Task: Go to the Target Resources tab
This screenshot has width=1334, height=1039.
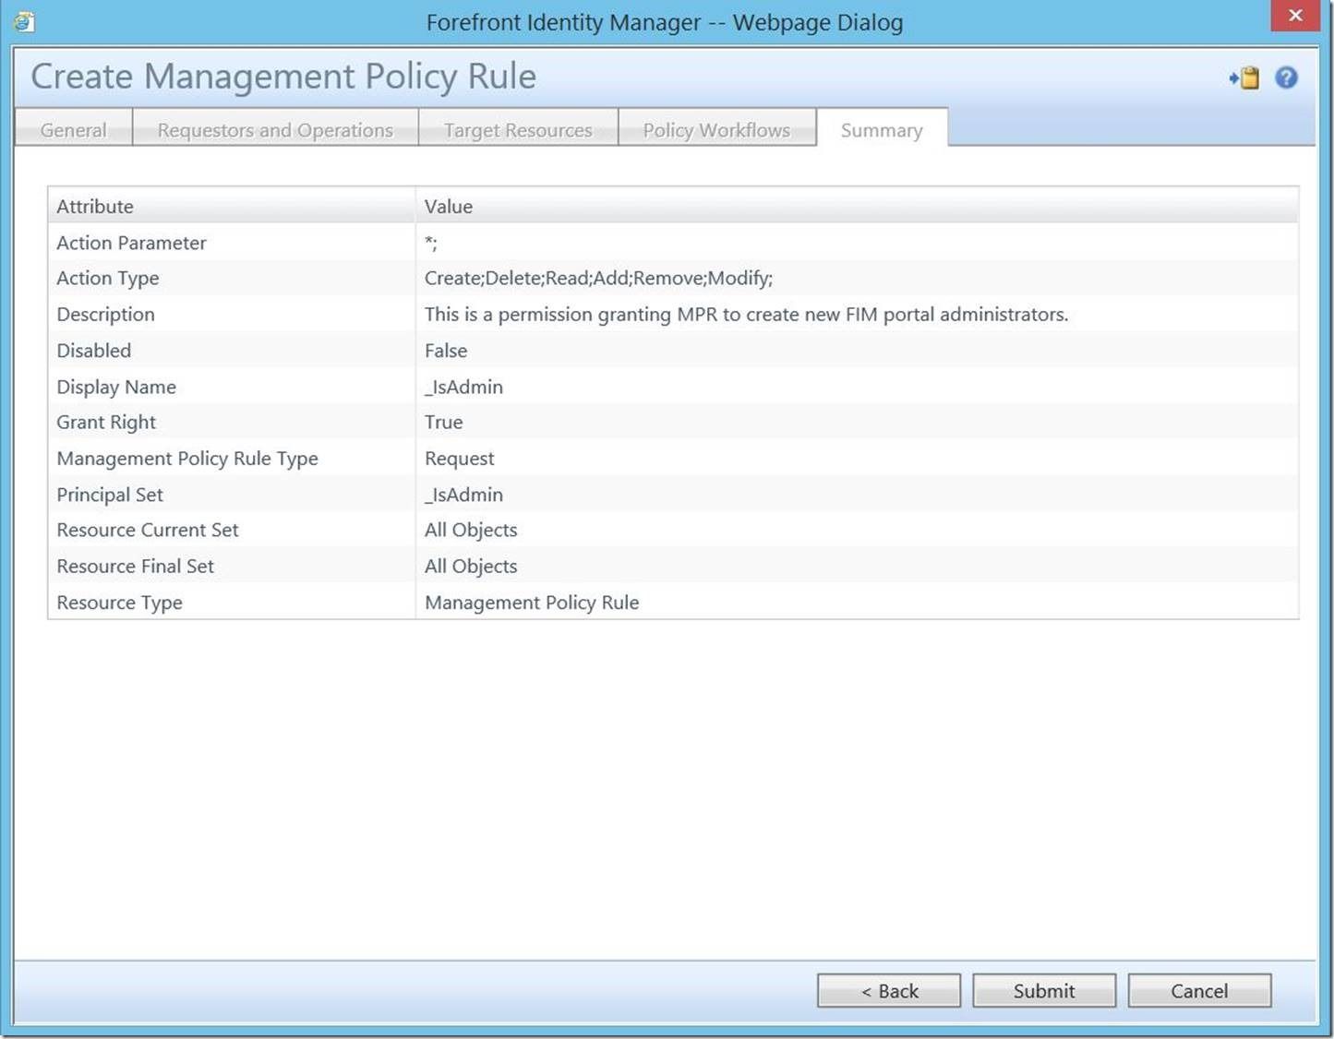Action: pyautogui.click(x=518, y=130)
